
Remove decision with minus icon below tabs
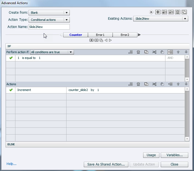tap(96, 40)
